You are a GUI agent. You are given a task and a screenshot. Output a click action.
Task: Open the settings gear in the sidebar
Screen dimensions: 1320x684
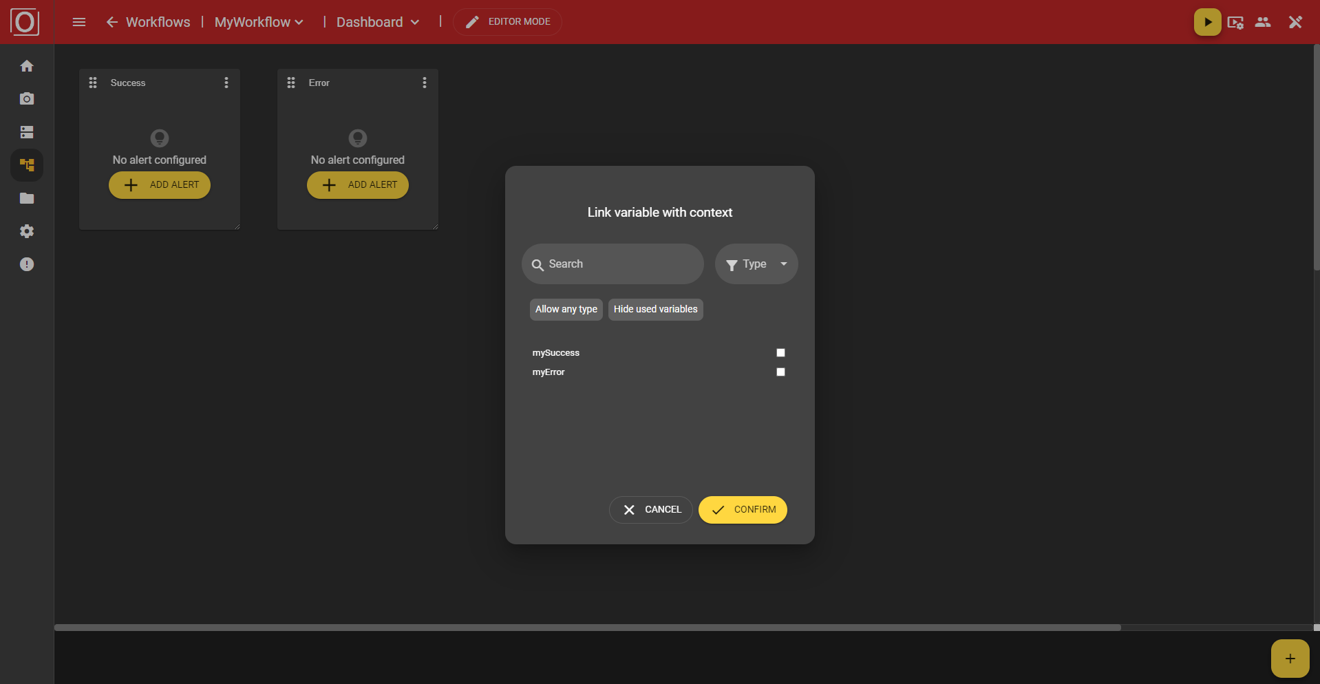[x=27, y=231]
